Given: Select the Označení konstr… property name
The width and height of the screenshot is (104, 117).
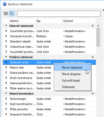Looking at the screenshot, I should [22, 36].
